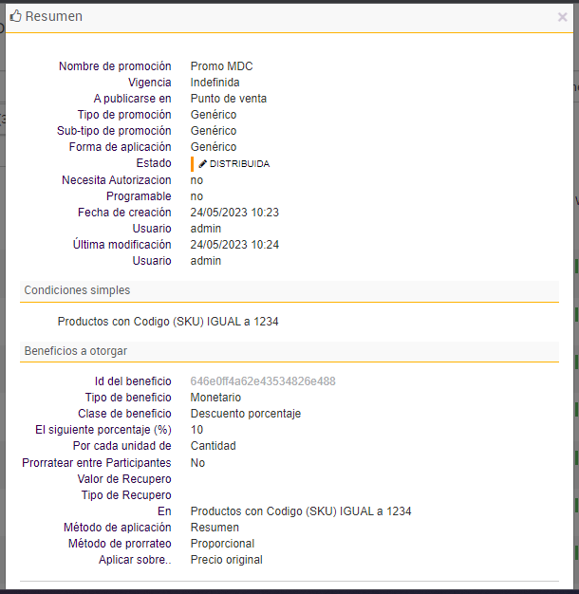This screenshot has height=594, width=579.
Task: Click the percentage value 10
Action: point(196,430)
